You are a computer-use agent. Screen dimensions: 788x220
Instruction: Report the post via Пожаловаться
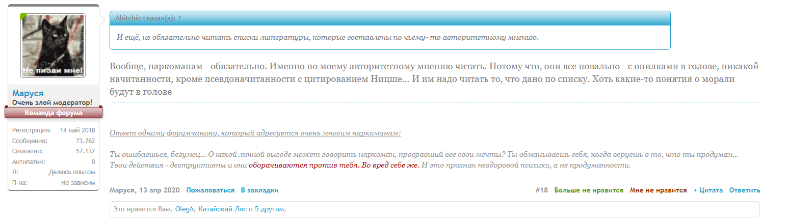(210, 190)
